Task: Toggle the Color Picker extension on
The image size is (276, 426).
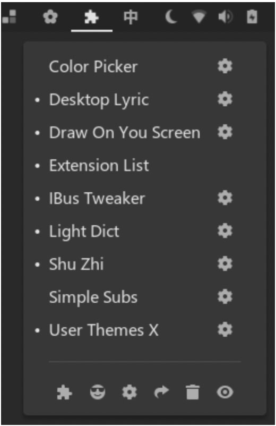Action: point(93,66)
